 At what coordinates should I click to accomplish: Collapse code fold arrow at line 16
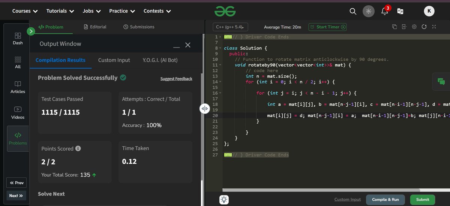coord(220,93)
